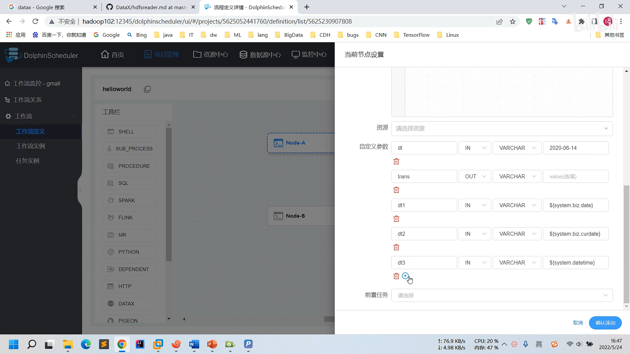Go to 工作流实例 in sidebar

point(31,146)
